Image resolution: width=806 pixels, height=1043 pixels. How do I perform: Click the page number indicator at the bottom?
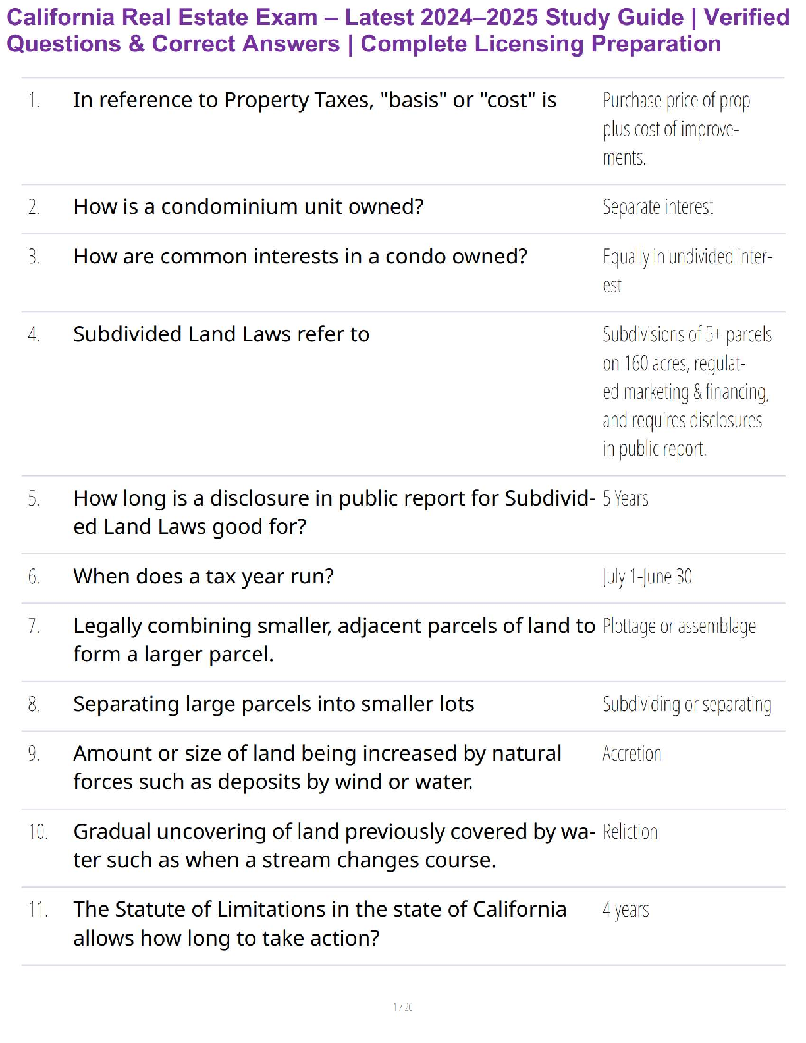pyautogui.click(x=402, y=1007)
